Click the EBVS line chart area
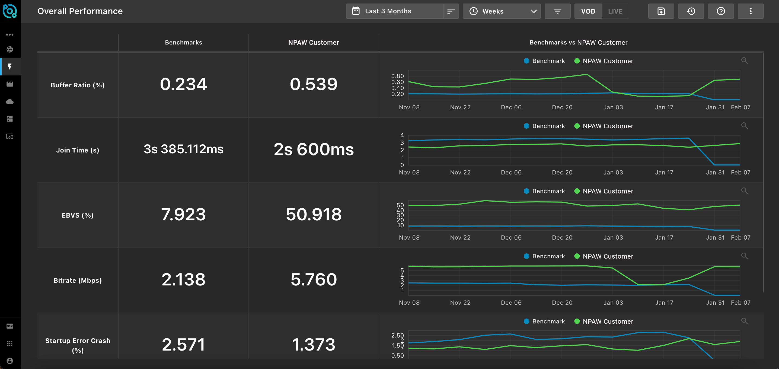 pyautogui.click(x=574, y=215)
